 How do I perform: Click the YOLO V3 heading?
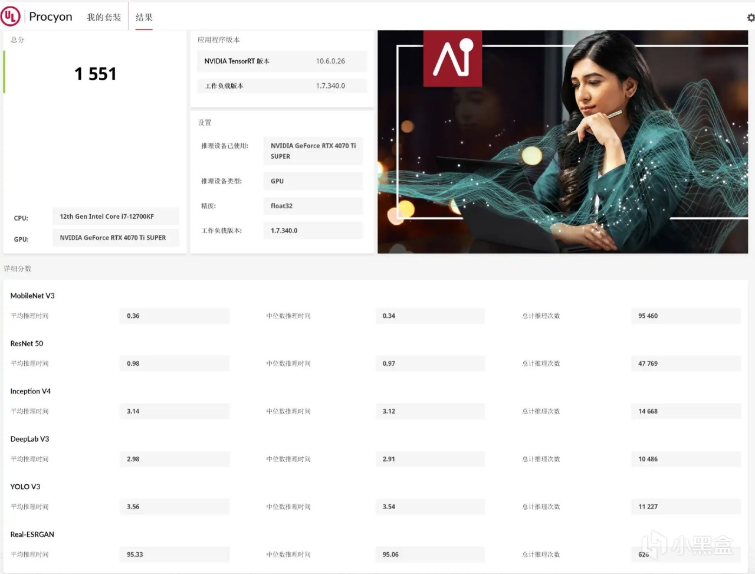pyautogui.click(x=25, y=487)
